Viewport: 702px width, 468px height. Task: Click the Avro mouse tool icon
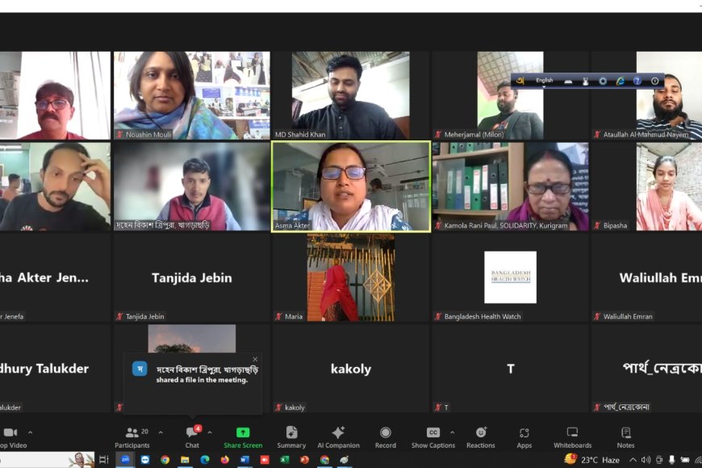[x=586, y=81]
